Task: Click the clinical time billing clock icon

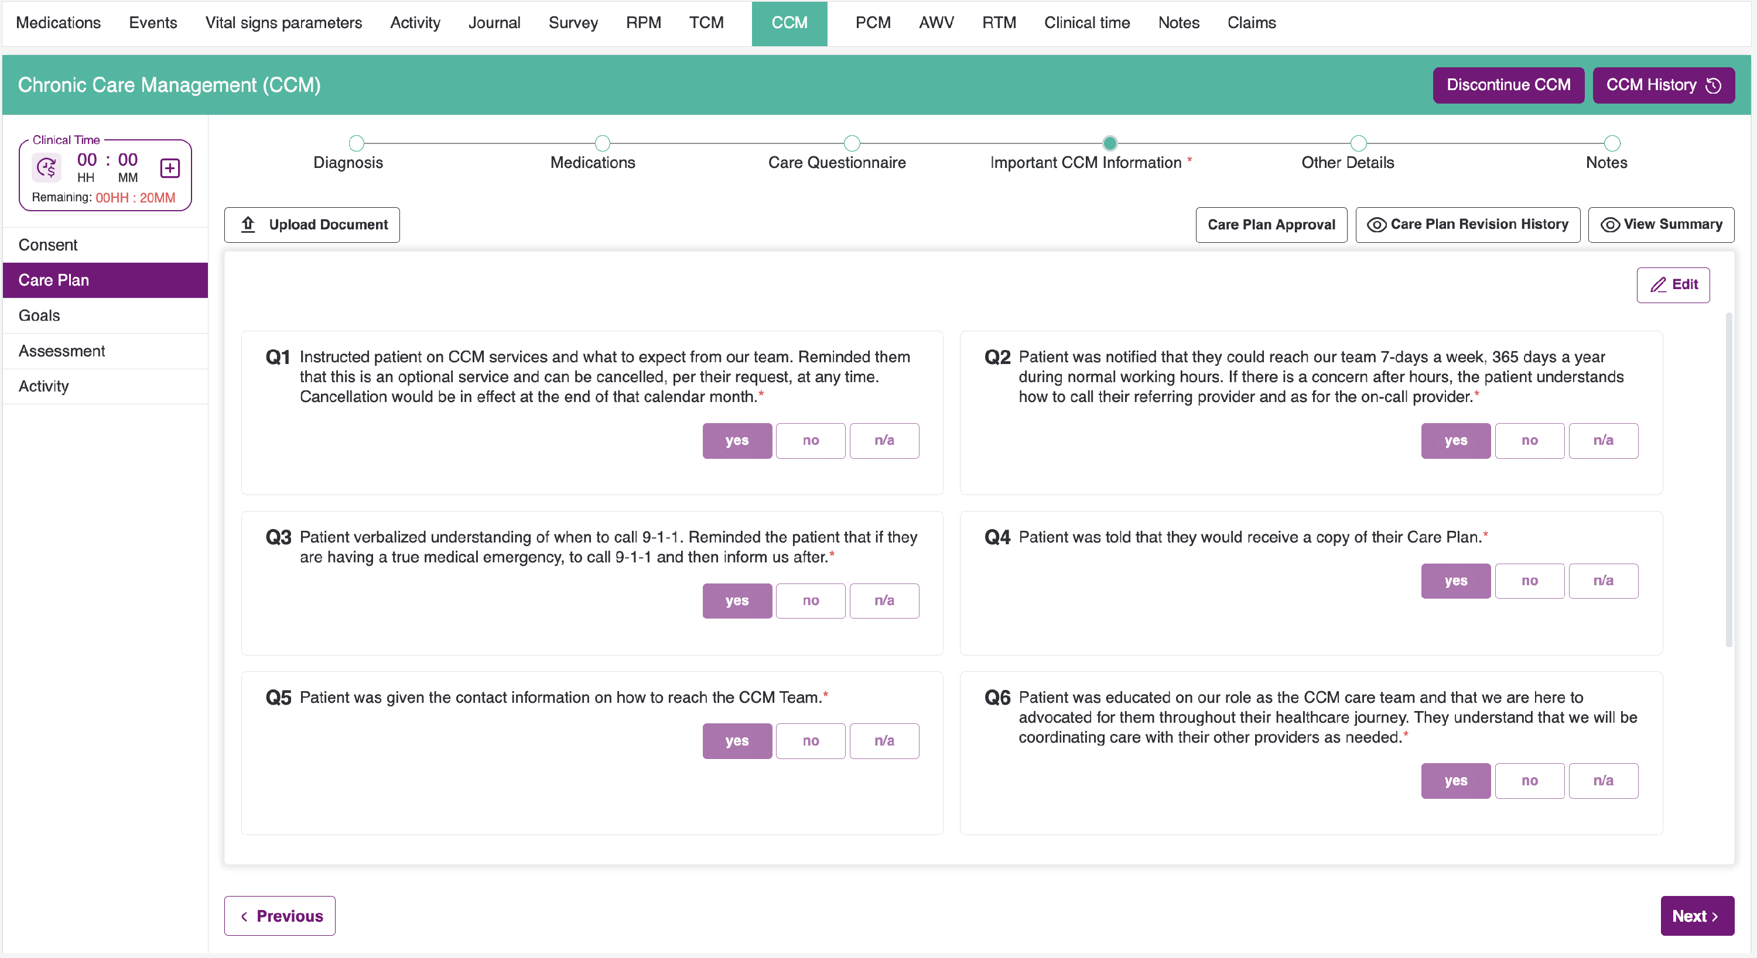Action: coord(47,167)
